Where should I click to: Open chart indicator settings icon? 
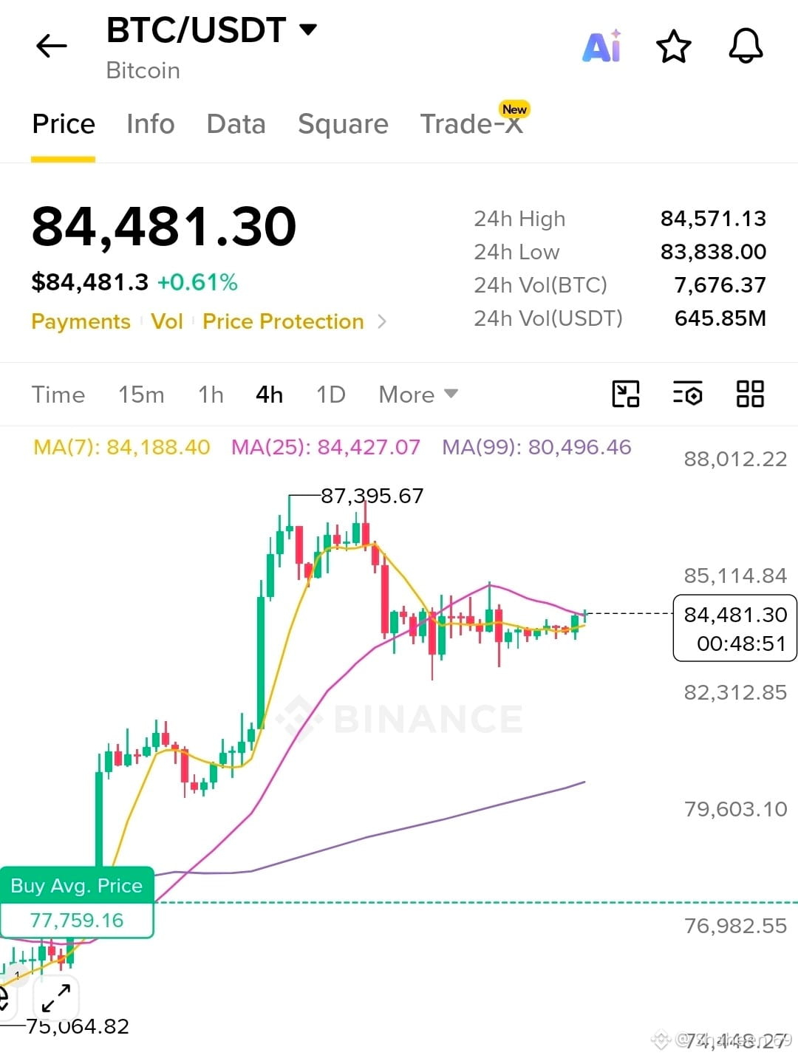pyautogui.click(x=688, y=394)
